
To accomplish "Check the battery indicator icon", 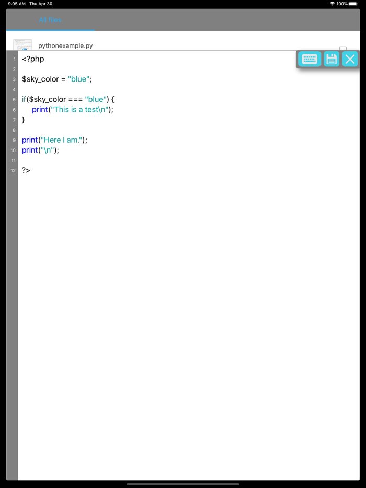I will [x=353, y=4].
